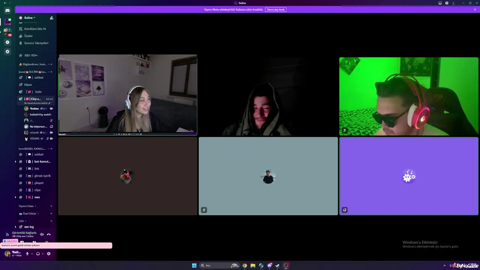
Task: Select the Sulina server icon in server list
Action: [x=7, y=22]
